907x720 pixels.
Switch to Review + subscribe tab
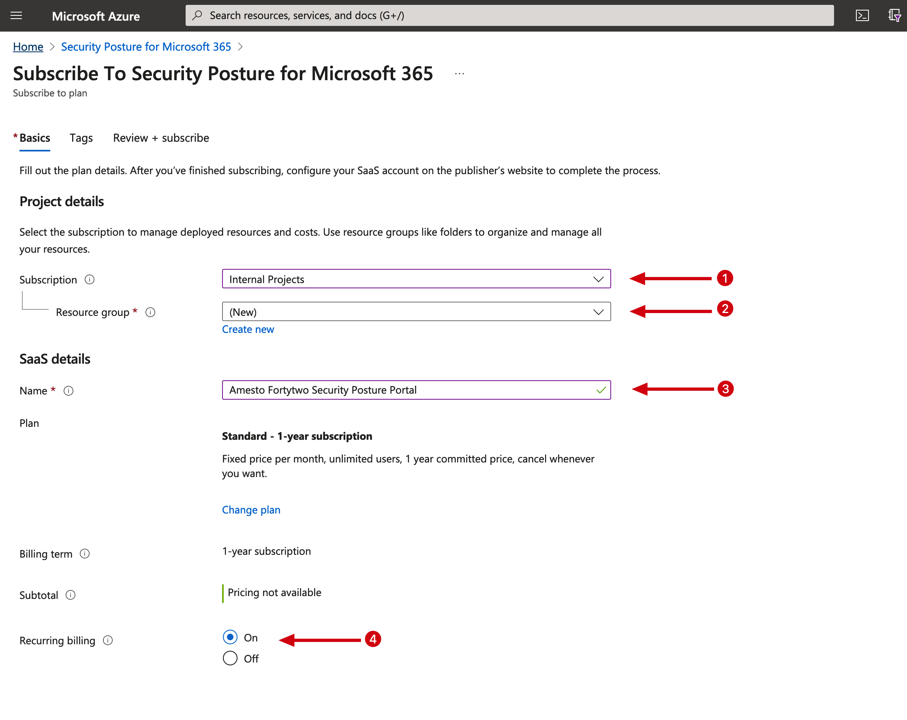coord(161,138)
